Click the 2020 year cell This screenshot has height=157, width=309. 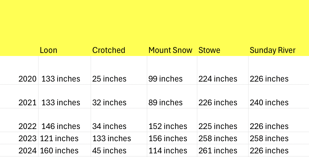(x=27, y=79)
